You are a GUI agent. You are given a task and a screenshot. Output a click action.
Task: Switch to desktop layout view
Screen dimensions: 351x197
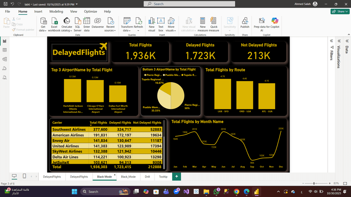(14, 176)
